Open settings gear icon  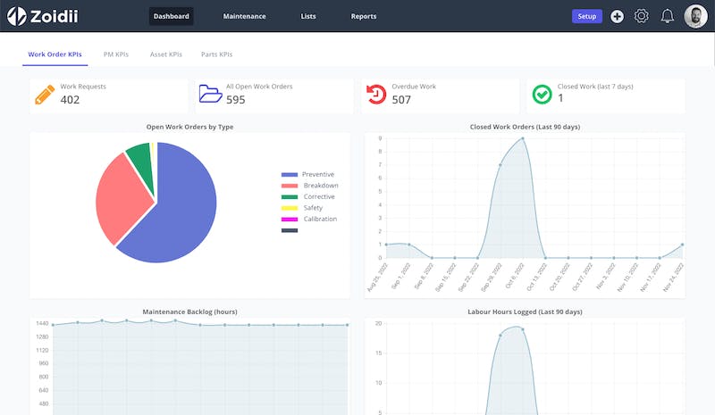coord(641,16)
